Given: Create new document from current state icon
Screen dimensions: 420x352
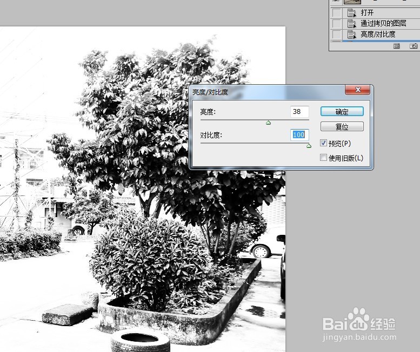Looking at the screenshot, I should tap(396, 46).
